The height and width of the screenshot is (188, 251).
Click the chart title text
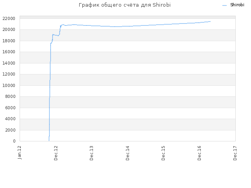[x=125, y=5]
